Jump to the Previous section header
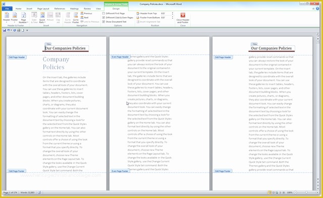Image resolution: width=323 pixels, height=198 pixels. tap(86, 14)
